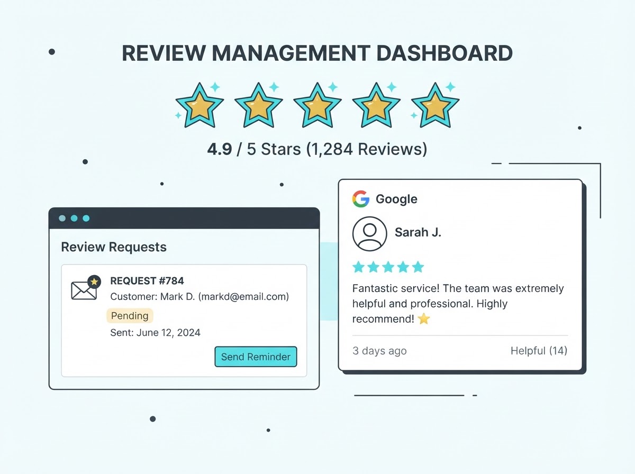This screenshot has height=474, width=635.
Task: Open Sarah J.'s profile avatar
Action: (369, 233)
